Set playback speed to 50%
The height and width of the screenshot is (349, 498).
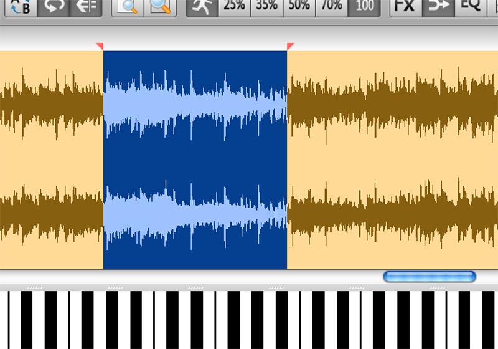tap(299, 7)
